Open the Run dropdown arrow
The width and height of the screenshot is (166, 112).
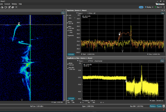[161, 7]
